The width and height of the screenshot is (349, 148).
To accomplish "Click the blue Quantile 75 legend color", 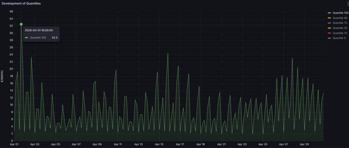I will [x=330, y=23].
